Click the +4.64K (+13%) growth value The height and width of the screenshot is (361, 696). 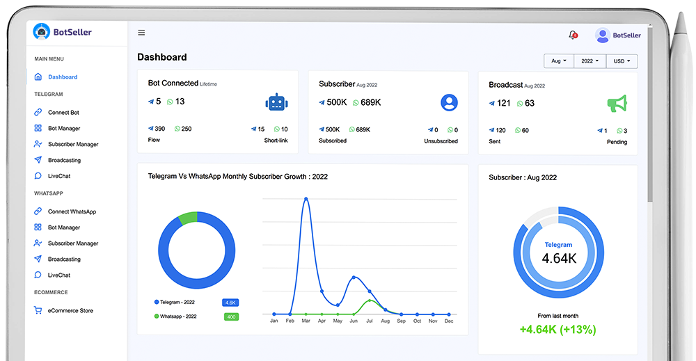point(558,329)
